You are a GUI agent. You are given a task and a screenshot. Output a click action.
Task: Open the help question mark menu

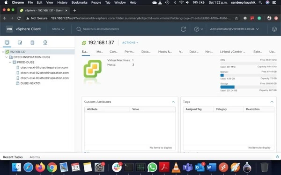[x=199, y=29]
